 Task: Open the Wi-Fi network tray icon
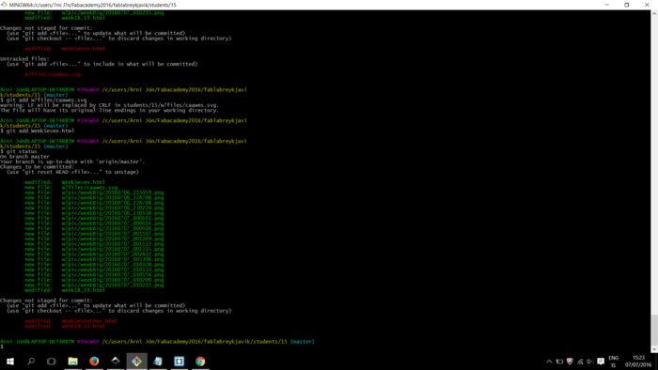tap(580, 362)
